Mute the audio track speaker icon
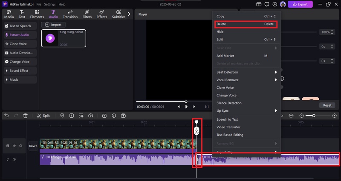Image resolution: width=341 pixels, height=181 pixels. (14, 160)
